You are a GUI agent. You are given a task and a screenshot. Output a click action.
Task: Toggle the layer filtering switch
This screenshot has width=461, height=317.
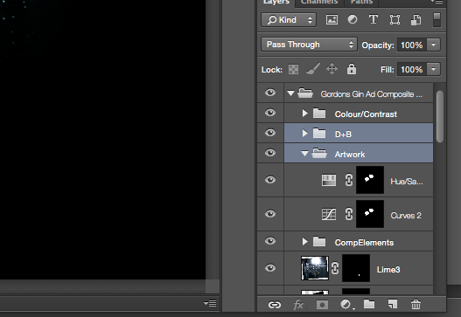pos(437,20)
